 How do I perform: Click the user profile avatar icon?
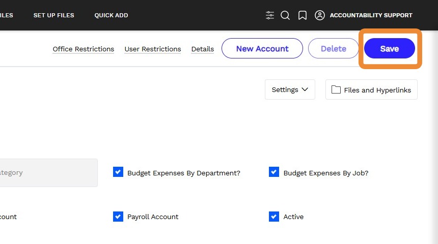click(320, 15)
